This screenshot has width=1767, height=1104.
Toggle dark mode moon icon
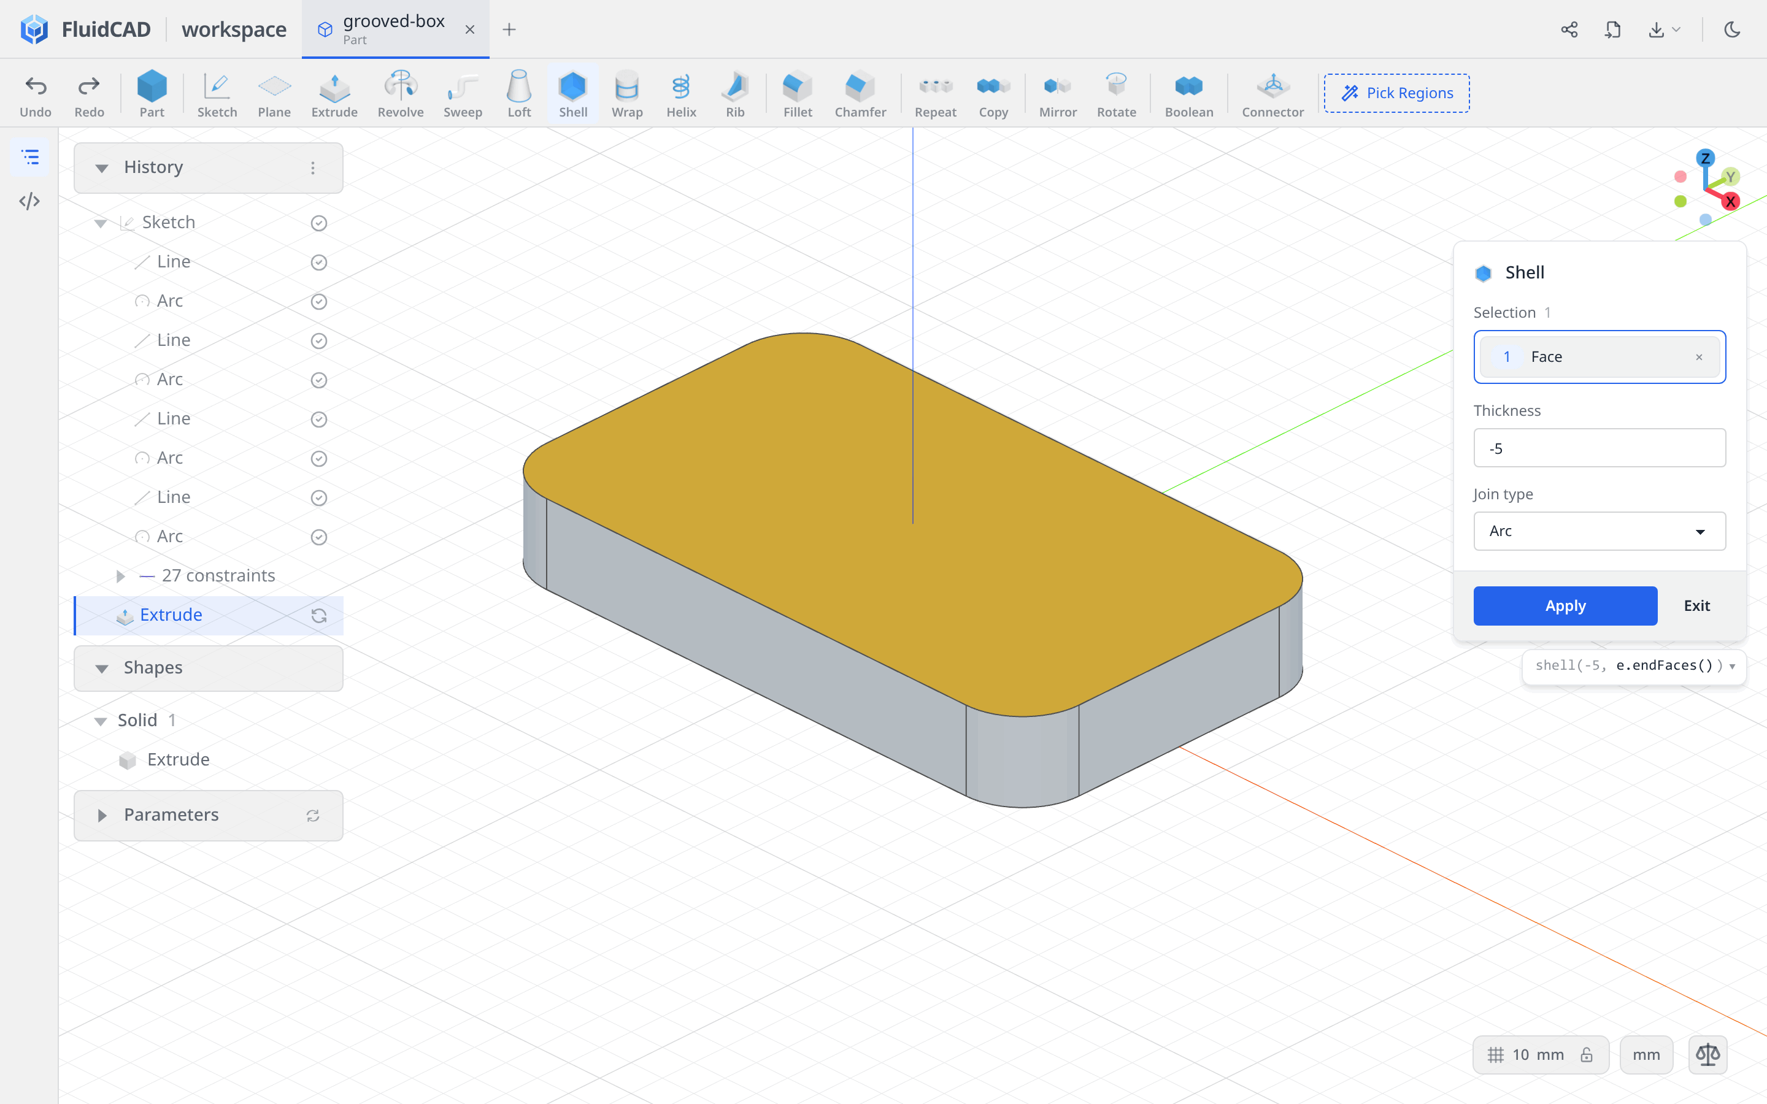(1732, 29)
